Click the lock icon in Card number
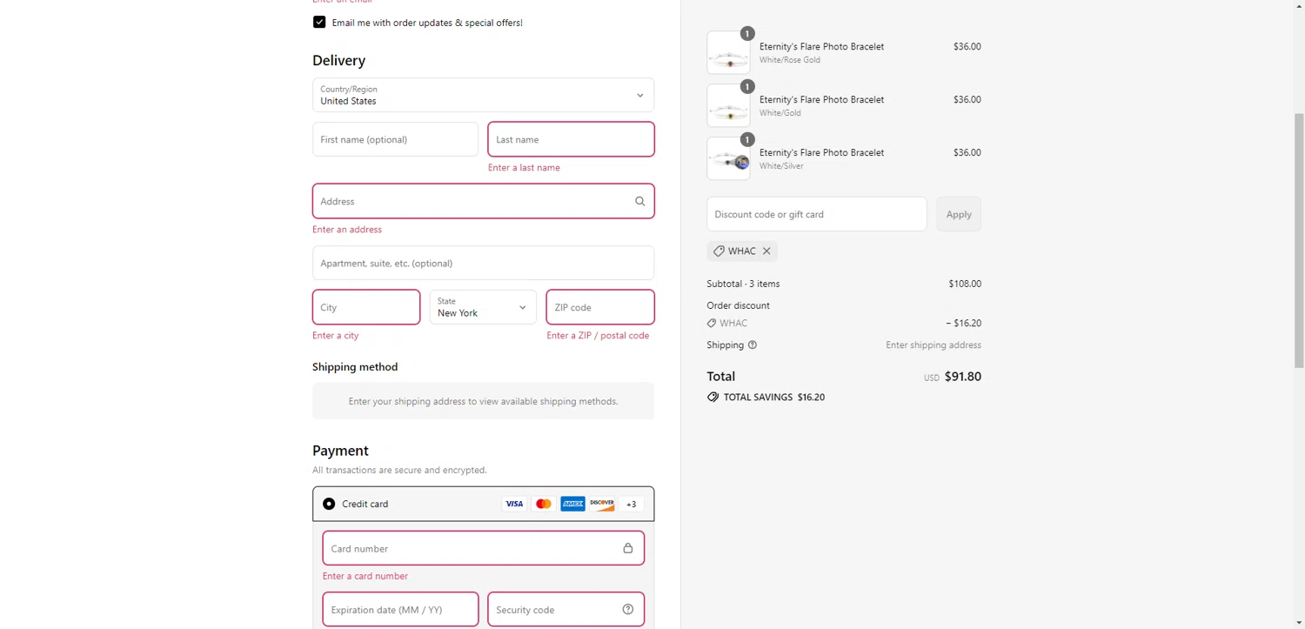This screenshot has height=629, width=1305. tap(628, 548)
